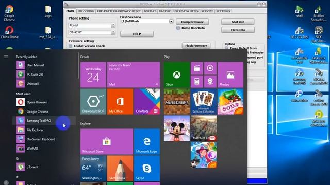Click Flash Firmware button in NCKBox
The width and height of the screenshot is (330, 185).
point(196,46)
